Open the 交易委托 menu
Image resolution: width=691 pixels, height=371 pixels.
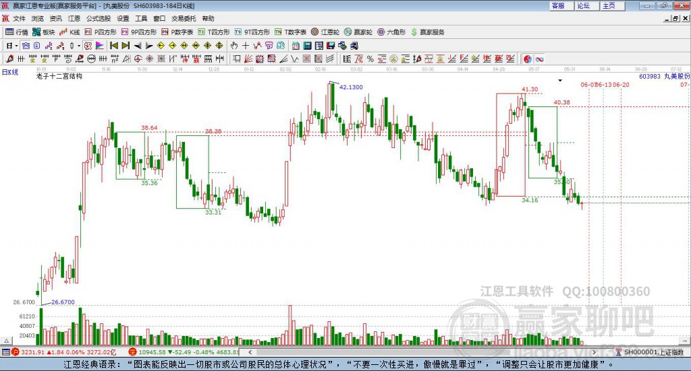[x=184, y=18]
